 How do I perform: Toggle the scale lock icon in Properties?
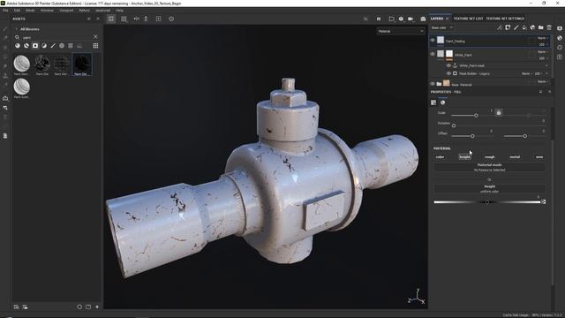coord(499,113)
